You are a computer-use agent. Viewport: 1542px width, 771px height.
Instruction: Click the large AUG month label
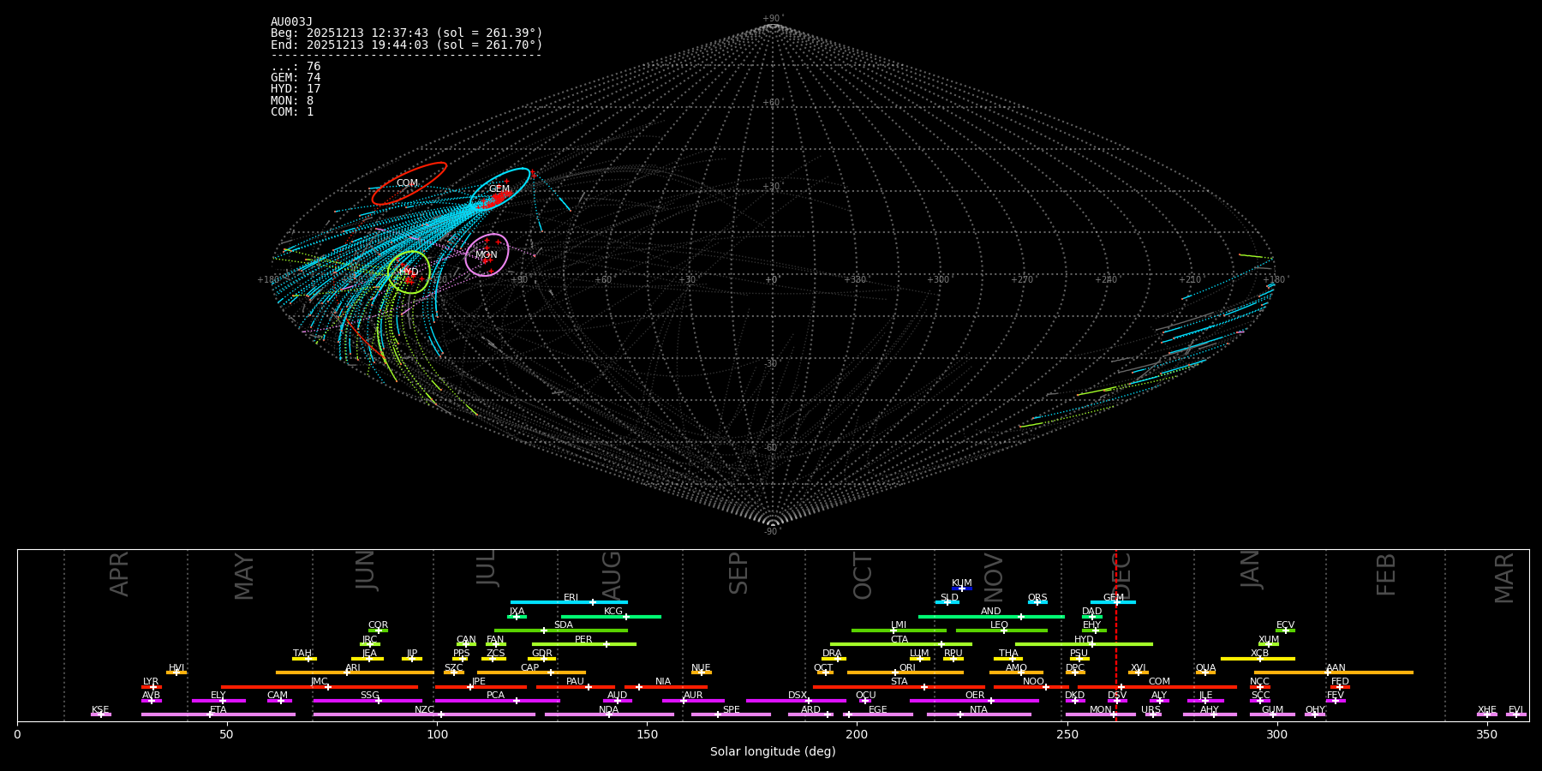tap(612, 577)
